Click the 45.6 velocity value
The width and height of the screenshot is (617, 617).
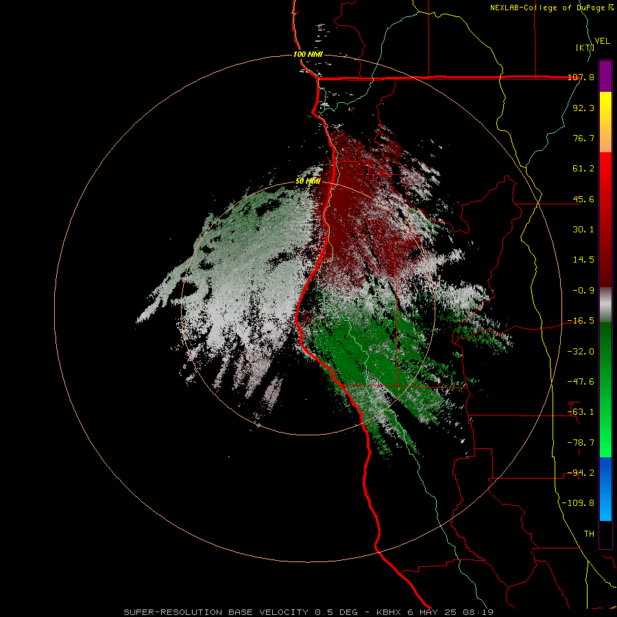point(583,199)
